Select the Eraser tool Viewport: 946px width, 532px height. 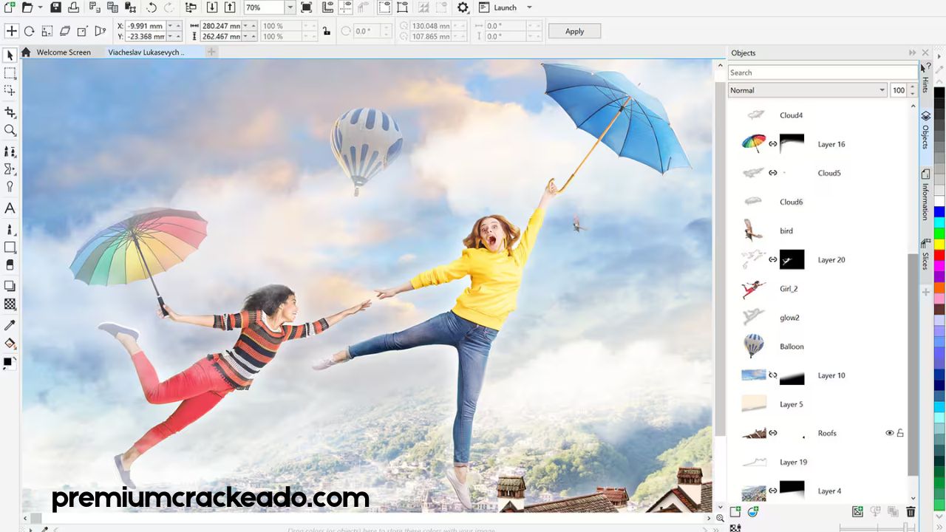click(x=10, y=265)
